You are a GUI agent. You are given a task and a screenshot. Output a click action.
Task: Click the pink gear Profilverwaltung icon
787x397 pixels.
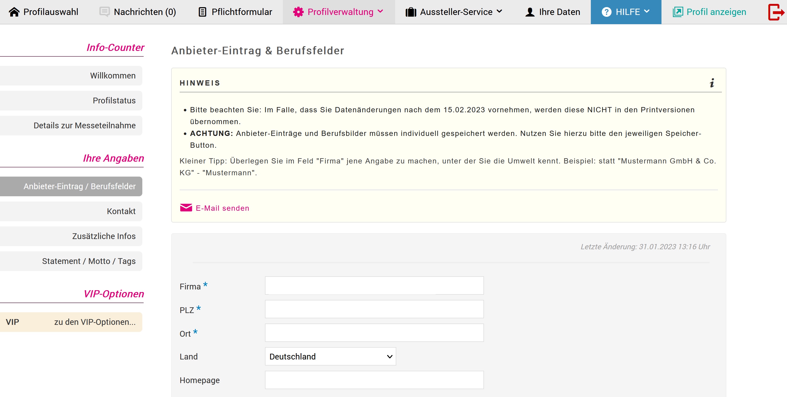pyautogui.click(x=298, y=12)
